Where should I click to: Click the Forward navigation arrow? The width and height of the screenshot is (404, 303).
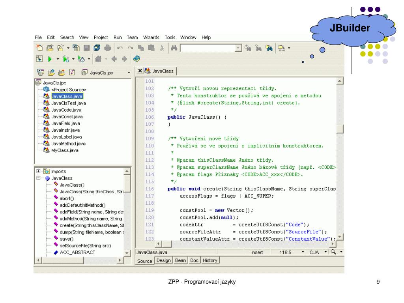tap(124, 59)
